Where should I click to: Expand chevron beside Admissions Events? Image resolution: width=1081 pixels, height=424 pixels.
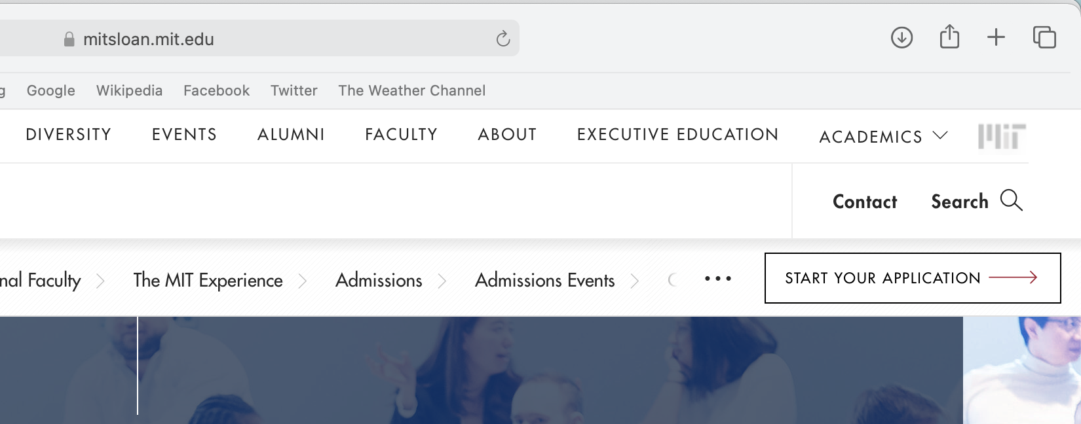tap(634, 281)
